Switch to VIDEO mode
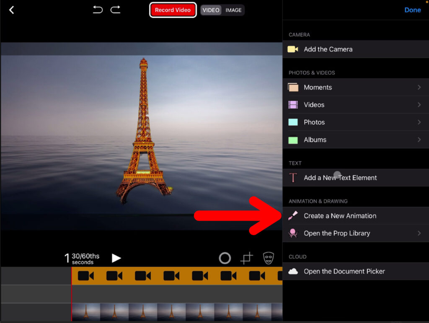Viewport: 429px width, 323px height. 211,10
